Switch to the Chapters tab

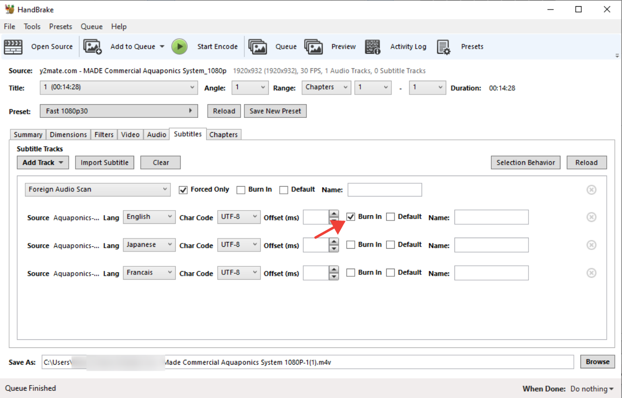[223, 135]
